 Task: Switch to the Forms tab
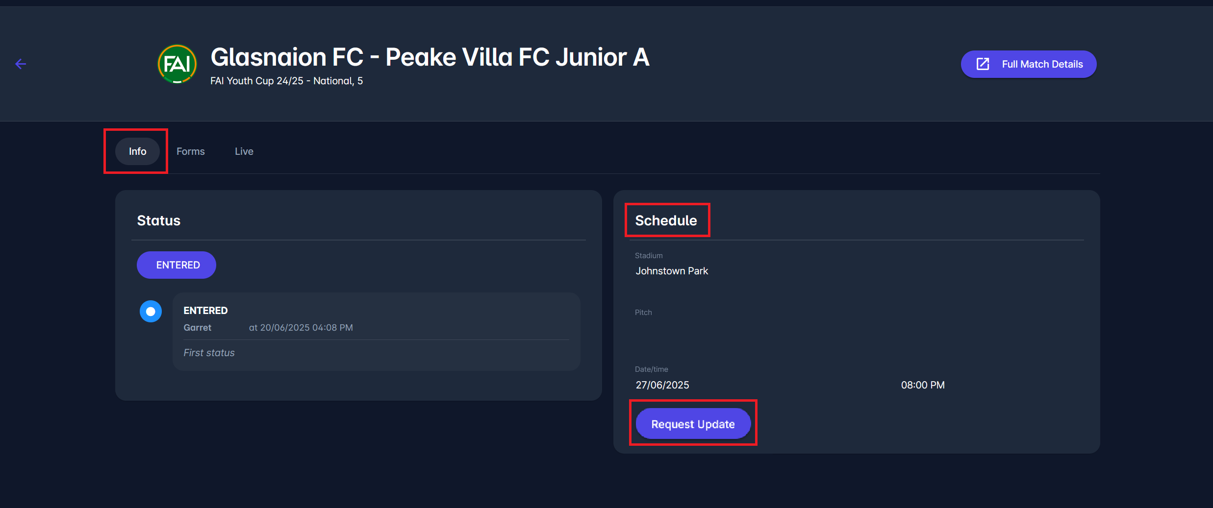click(x=190, y=151)
